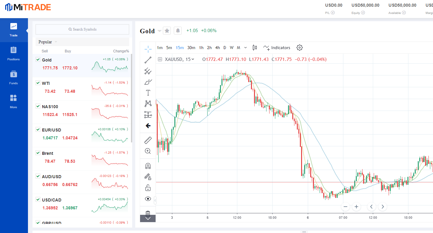433x233 pixels.
Task: Open the Gold symbol dropdown arrow
Action: pos(160,31)
